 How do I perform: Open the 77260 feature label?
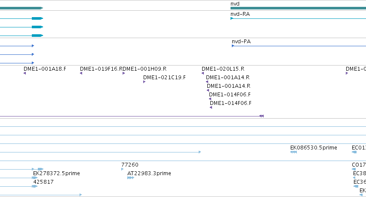coord(130,165)
